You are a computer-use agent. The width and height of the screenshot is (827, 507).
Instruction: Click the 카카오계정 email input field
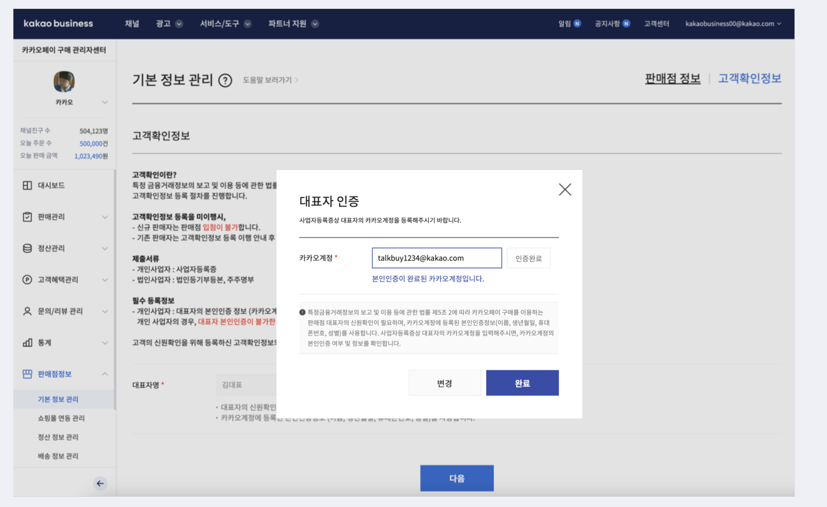437,258
